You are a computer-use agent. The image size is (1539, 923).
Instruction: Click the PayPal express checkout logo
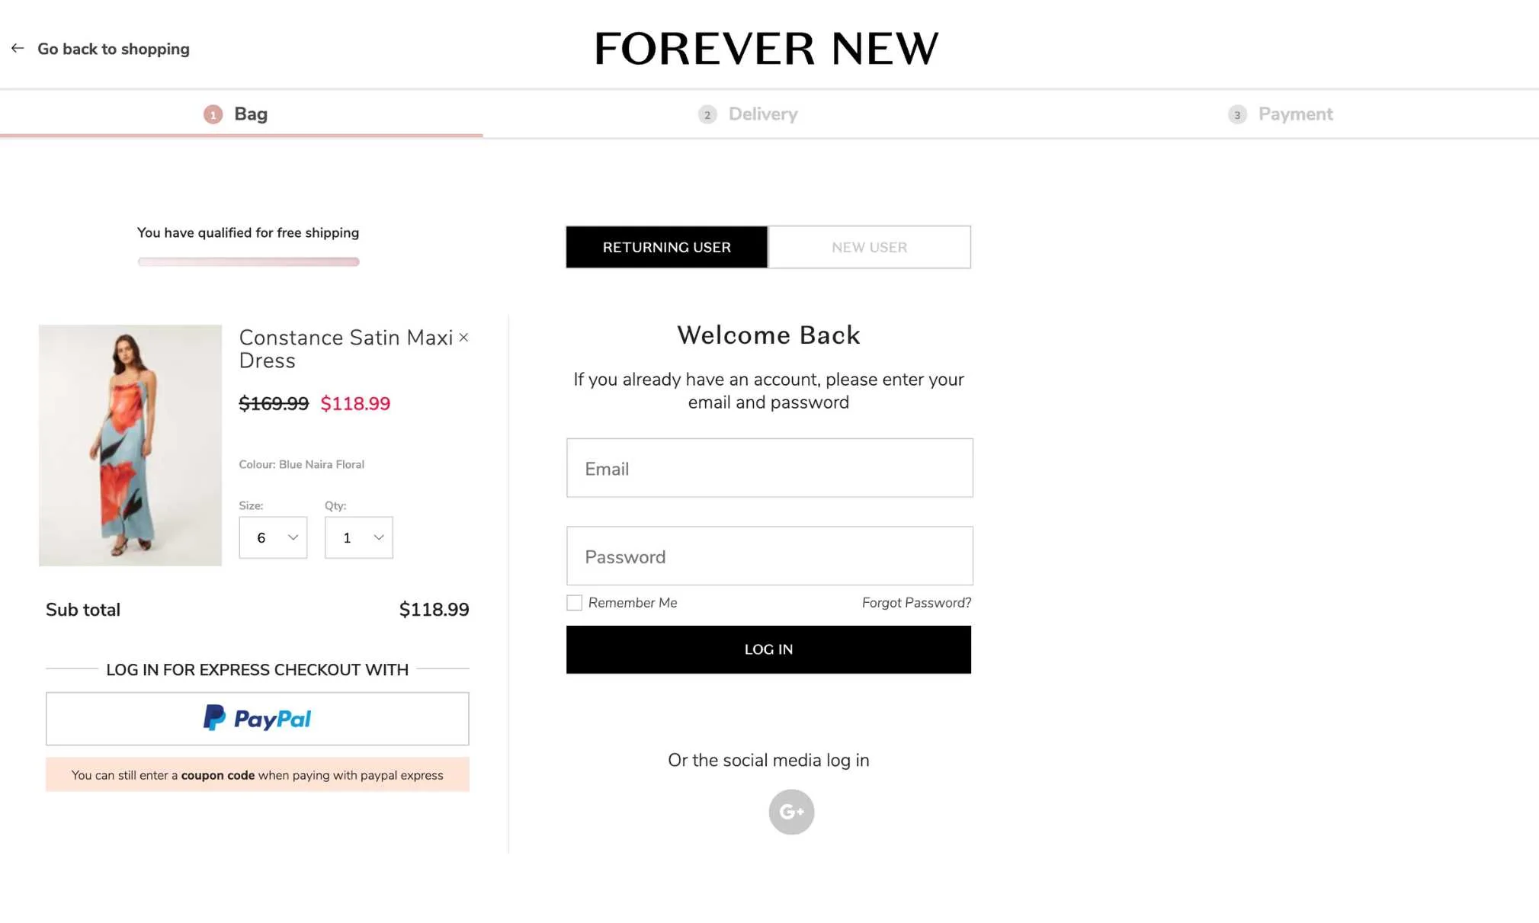tap(257, 717)
